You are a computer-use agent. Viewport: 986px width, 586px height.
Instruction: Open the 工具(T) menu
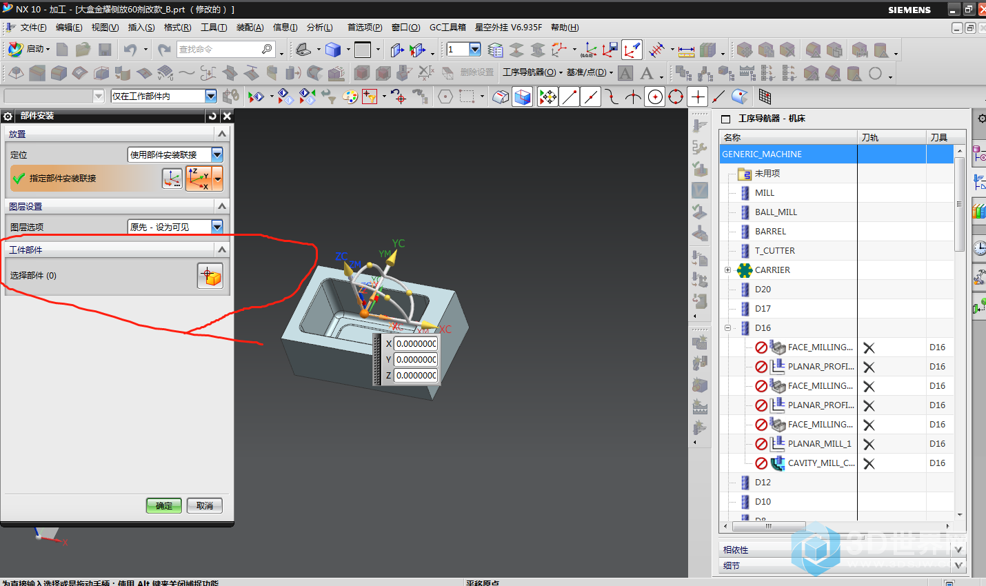click(214, 28)
